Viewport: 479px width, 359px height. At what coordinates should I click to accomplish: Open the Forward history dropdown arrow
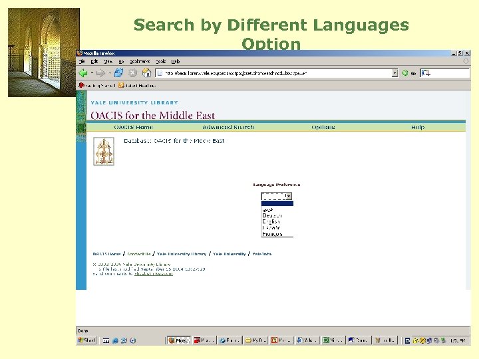coord(110,73)
